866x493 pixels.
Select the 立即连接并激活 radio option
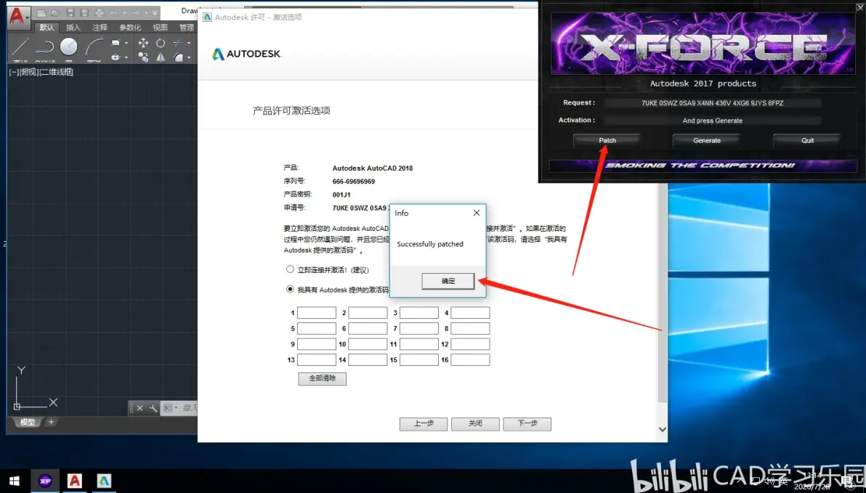pyautogui.click(x=291, y=269)
